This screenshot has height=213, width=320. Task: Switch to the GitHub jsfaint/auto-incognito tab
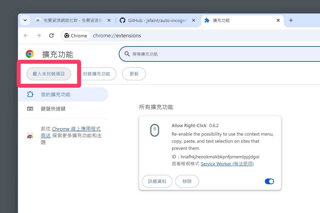point(157,20)
